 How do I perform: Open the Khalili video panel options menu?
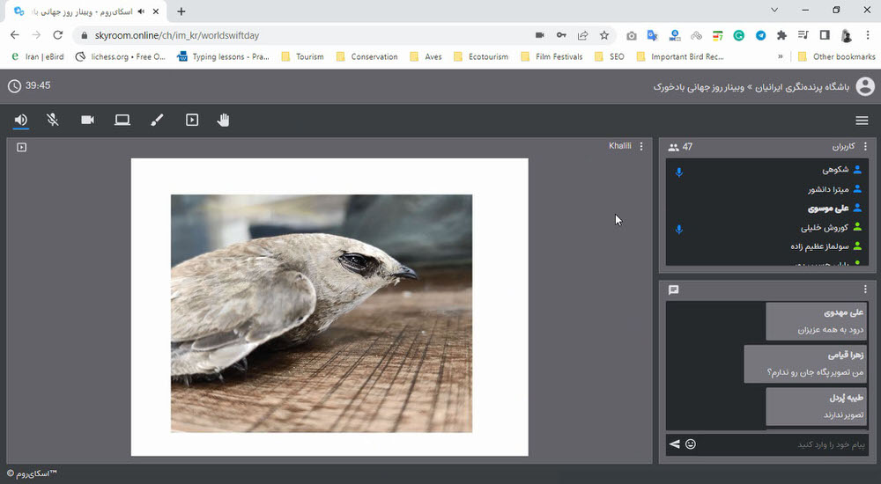[x=641, y=146]
